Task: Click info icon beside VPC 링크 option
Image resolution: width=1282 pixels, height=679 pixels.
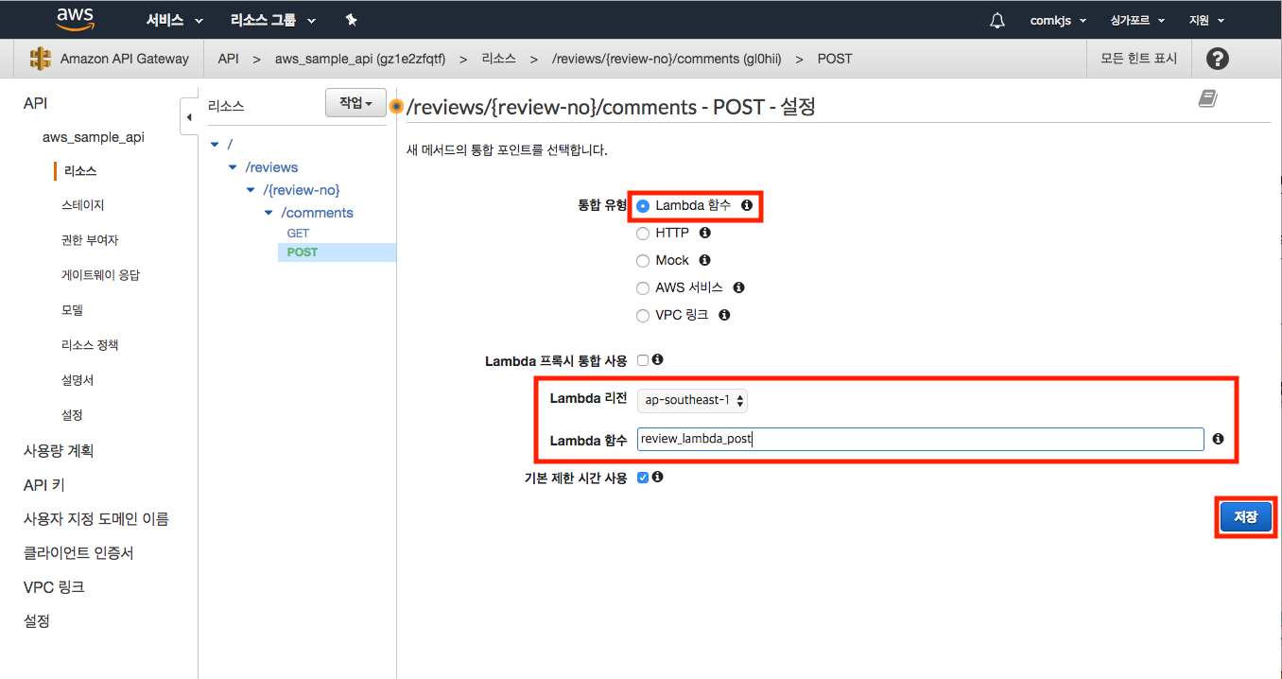Action: coord(724,315)
